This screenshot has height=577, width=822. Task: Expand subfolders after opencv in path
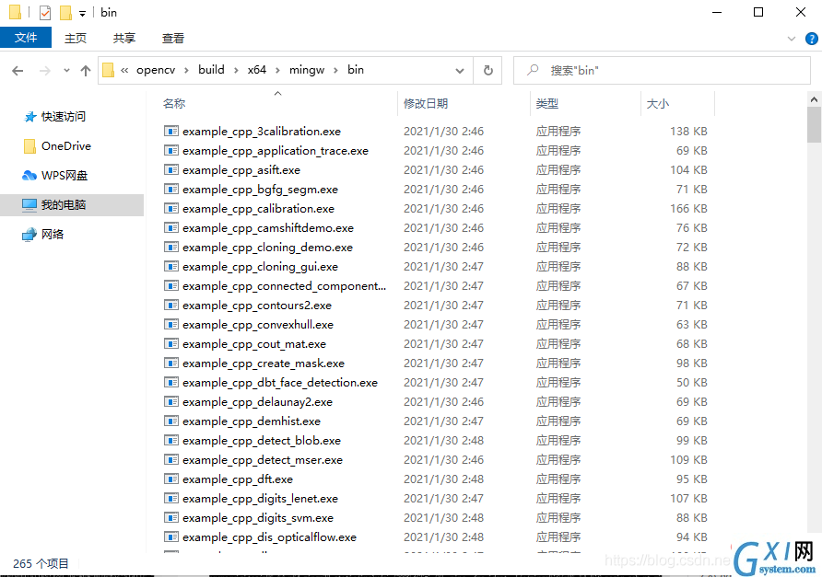coord(186,71)
